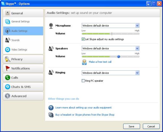The height and width of the screenshot is (132, 163).
Task: Click the headset icon for Audio Settings
Action: click(8, 31)
